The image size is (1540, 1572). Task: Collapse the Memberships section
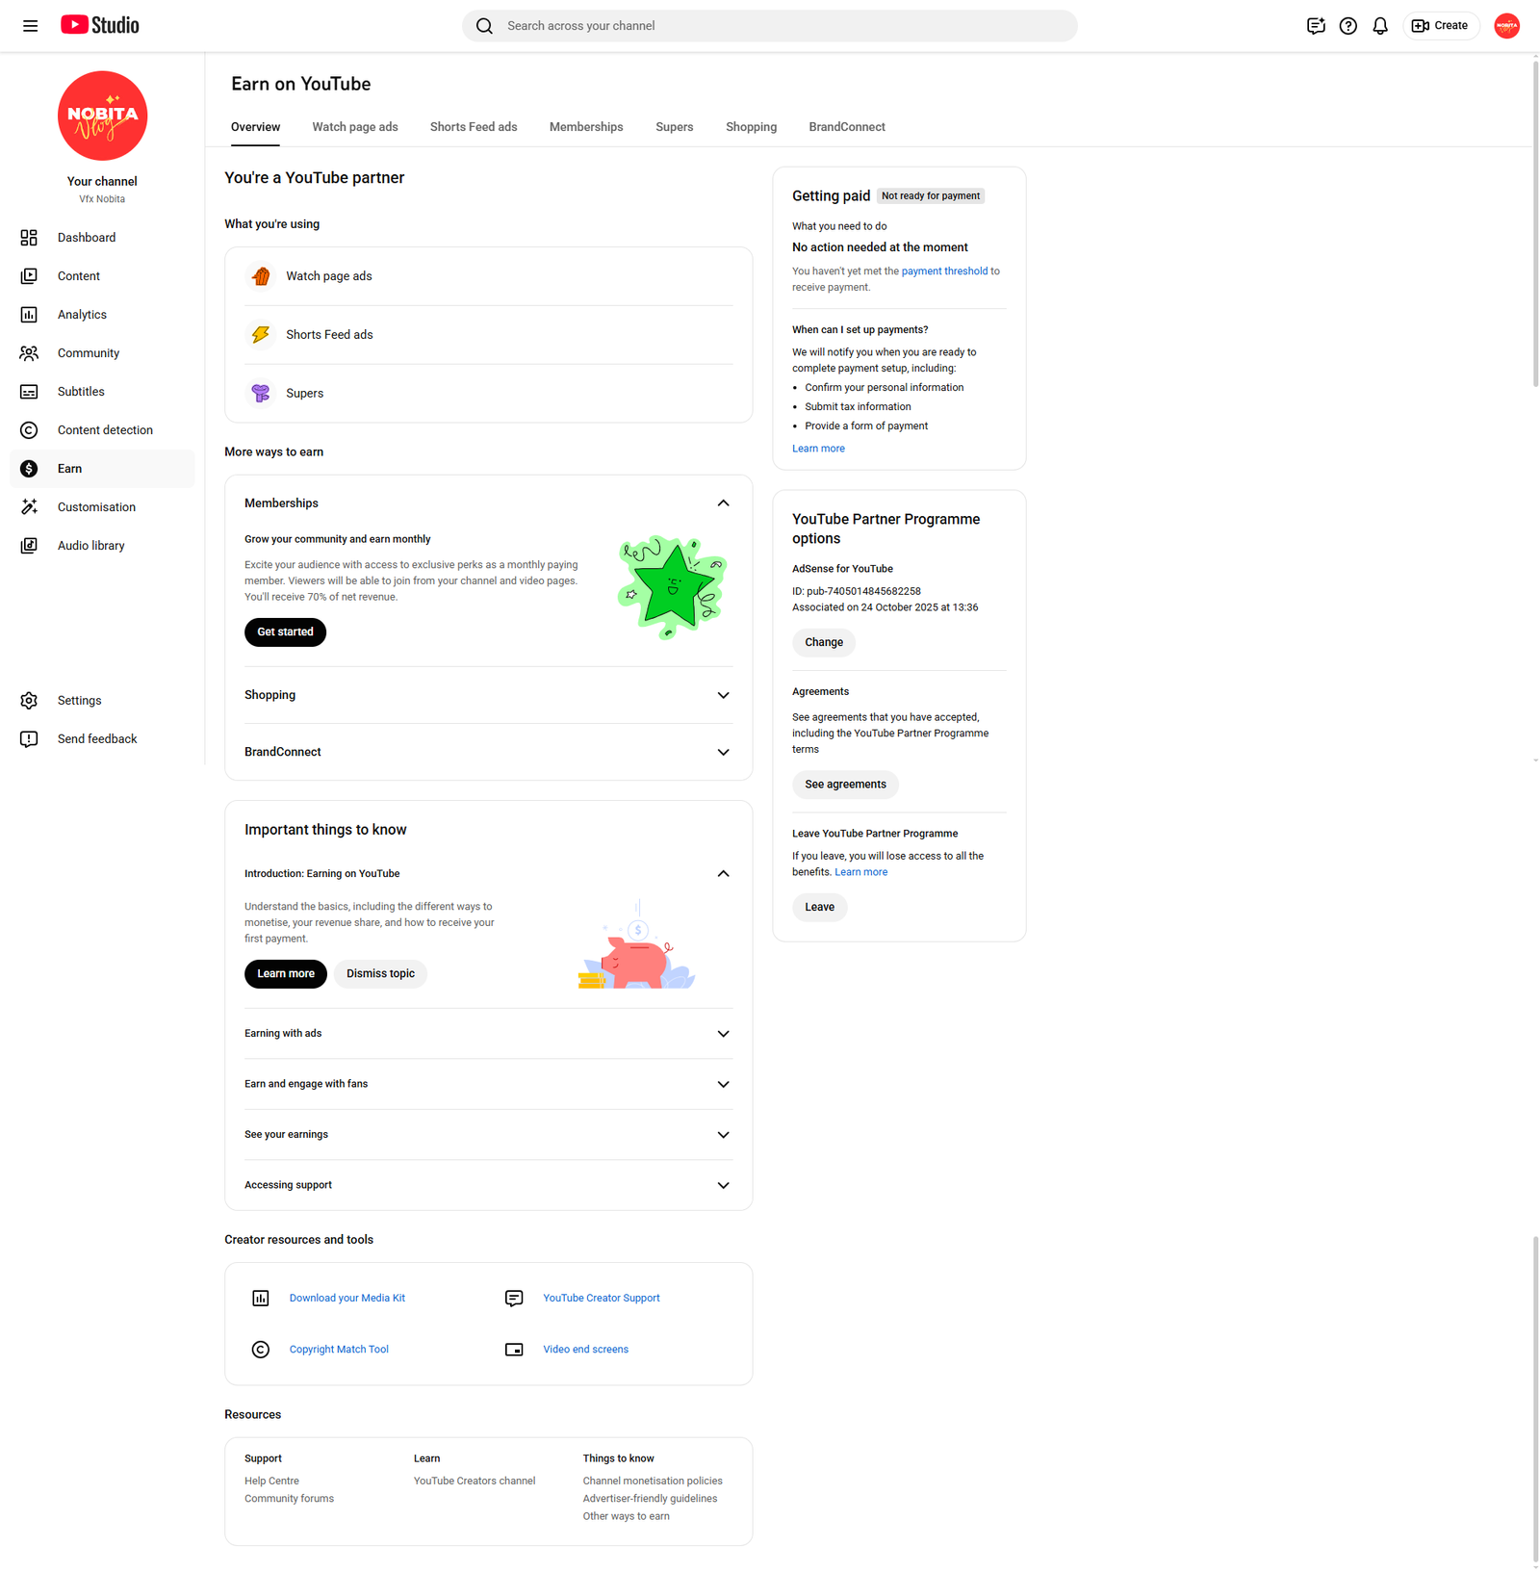point(723,503)
